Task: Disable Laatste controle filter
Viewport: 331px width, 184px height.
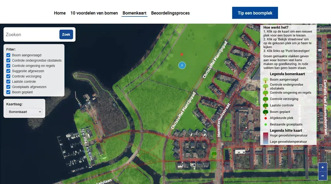Action: (x=8, y=82)
